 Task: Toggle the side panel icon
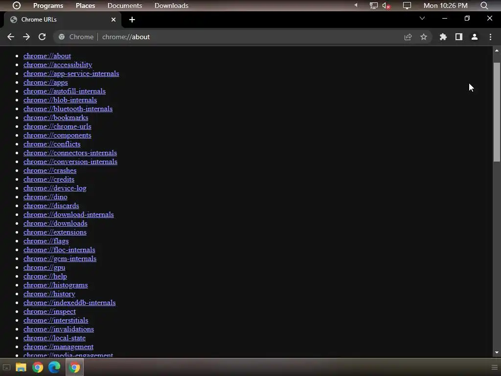click(x=459, y=37)
